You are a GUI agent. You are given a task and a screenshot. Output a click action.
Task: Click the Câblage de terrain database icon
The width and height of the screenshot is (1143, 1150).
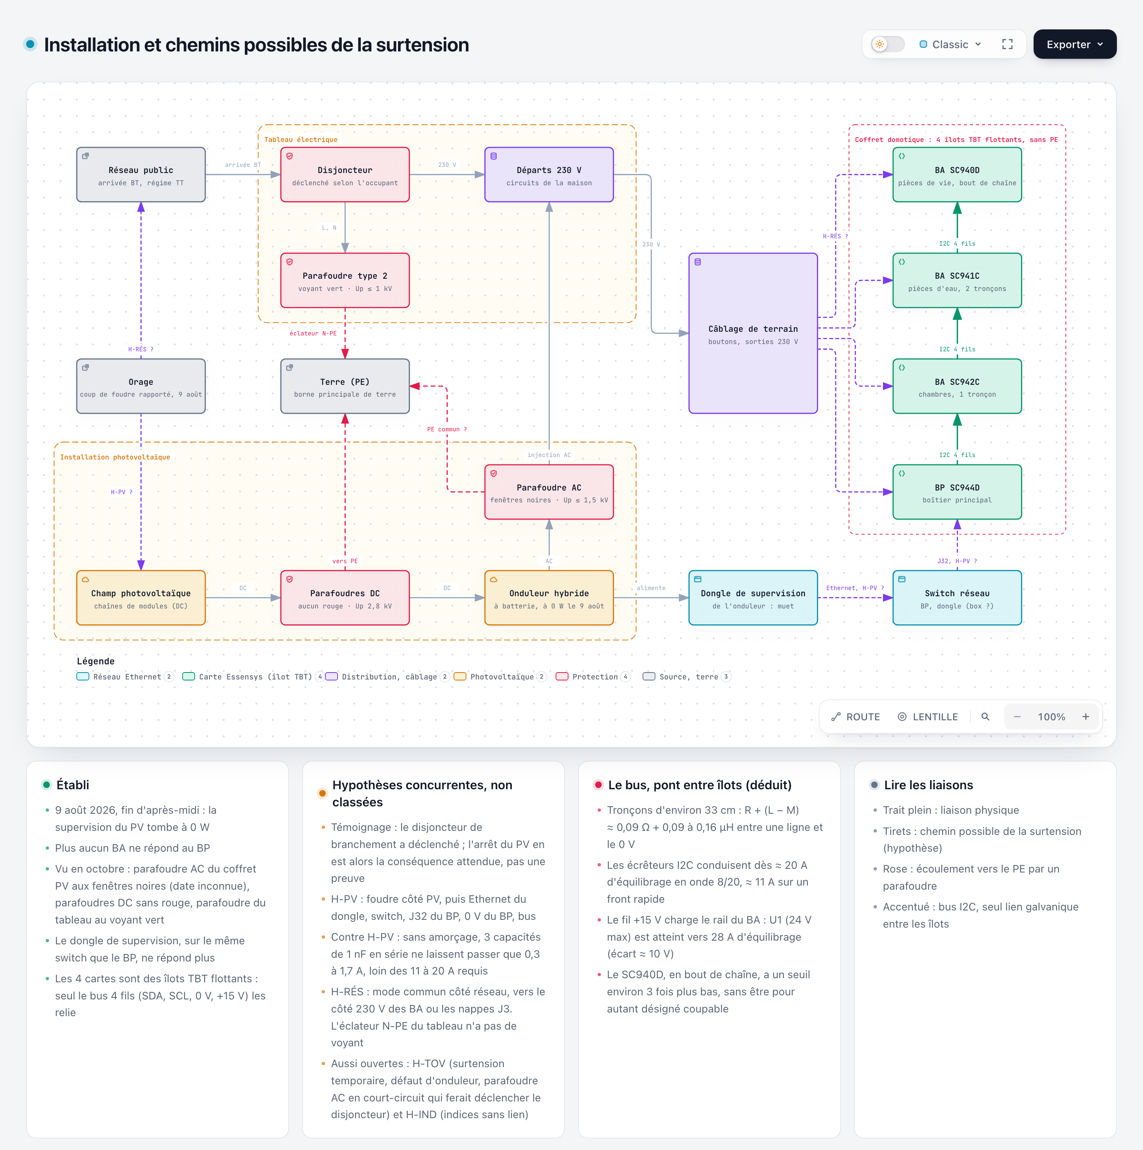tap(698, 262)
